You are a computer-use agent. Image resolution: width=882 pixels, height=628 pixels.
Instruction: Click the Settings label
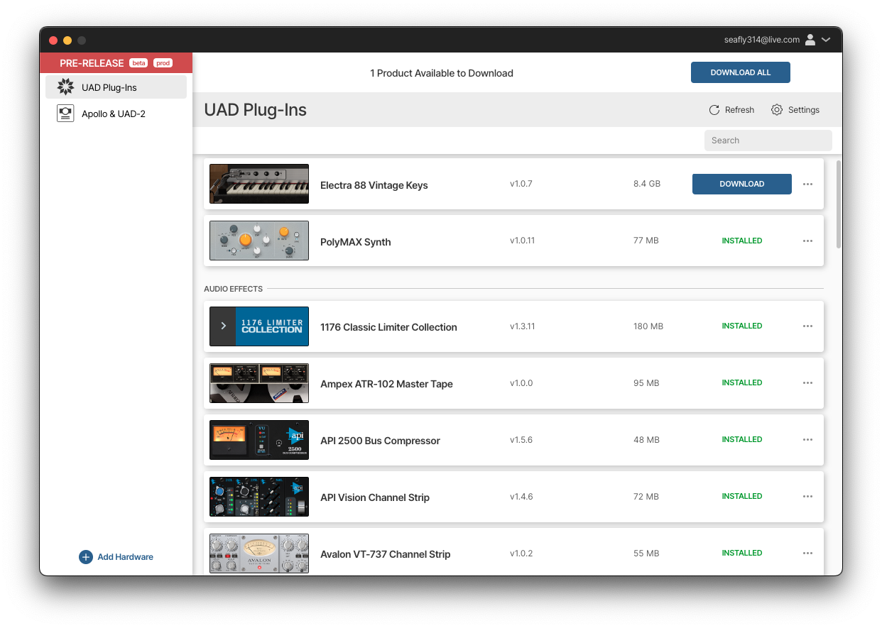click(804, 110)
